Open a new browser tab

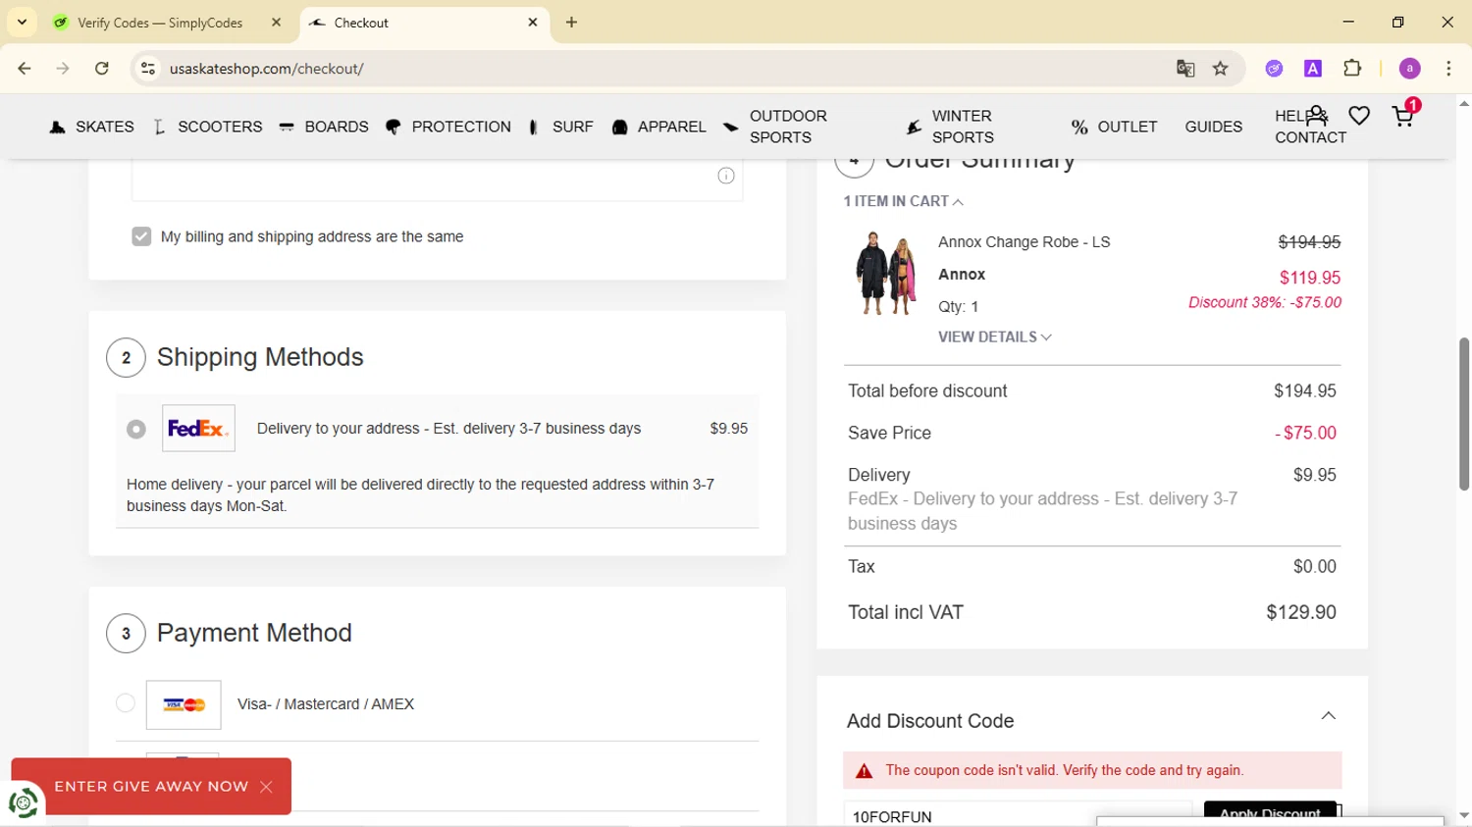click(572, 23)
